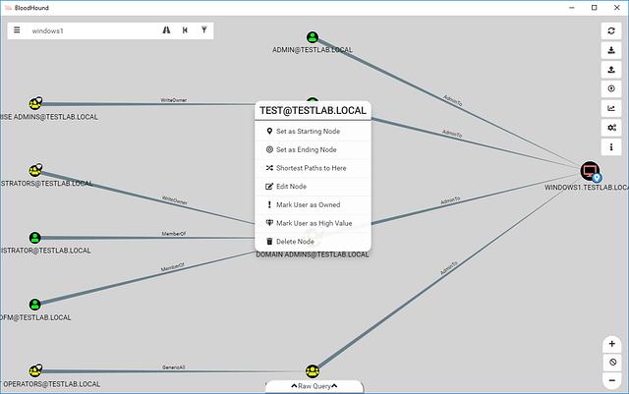Click the bottom center group node
Viewport: 629px width, 394px height.
pyautogui.click(x=313, y=371)
